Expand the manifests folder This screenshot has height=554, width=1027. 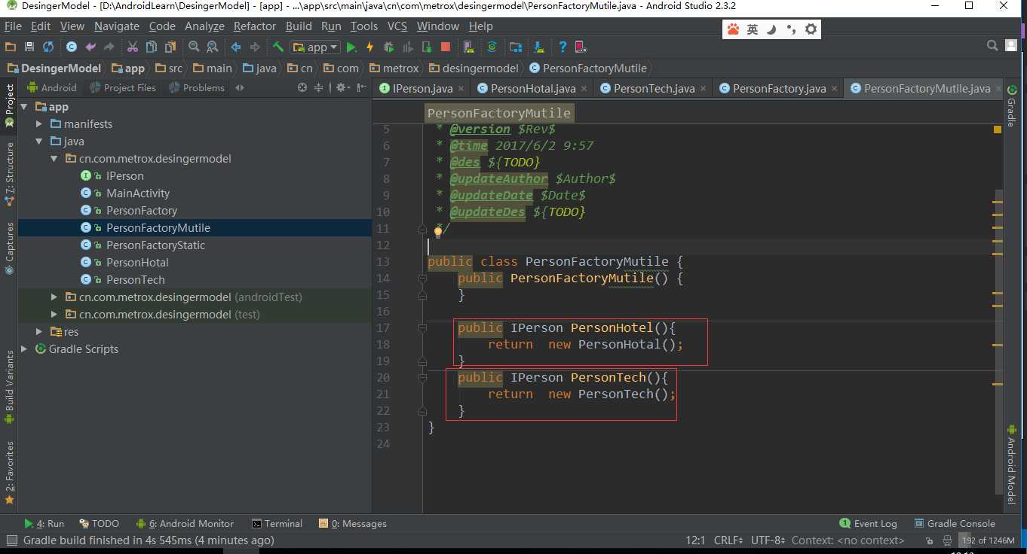(x=39, y=124)
